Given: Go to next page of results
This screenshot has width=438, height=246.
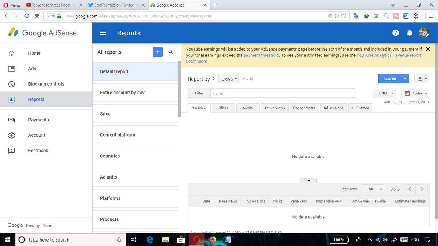Looking at the screenshot, I should pos(422,189).
